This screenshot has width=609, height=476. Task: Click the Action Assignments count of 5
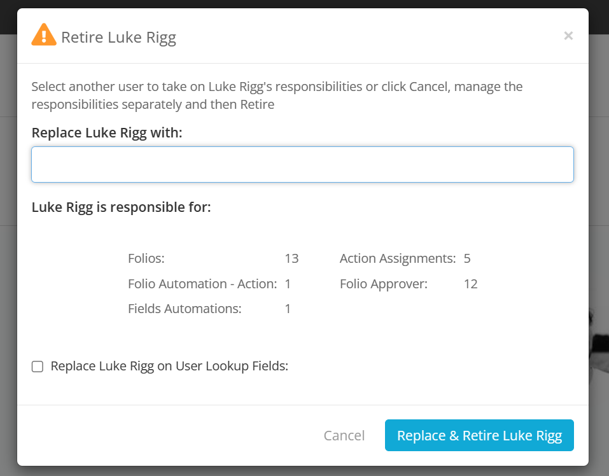point(467,258)
